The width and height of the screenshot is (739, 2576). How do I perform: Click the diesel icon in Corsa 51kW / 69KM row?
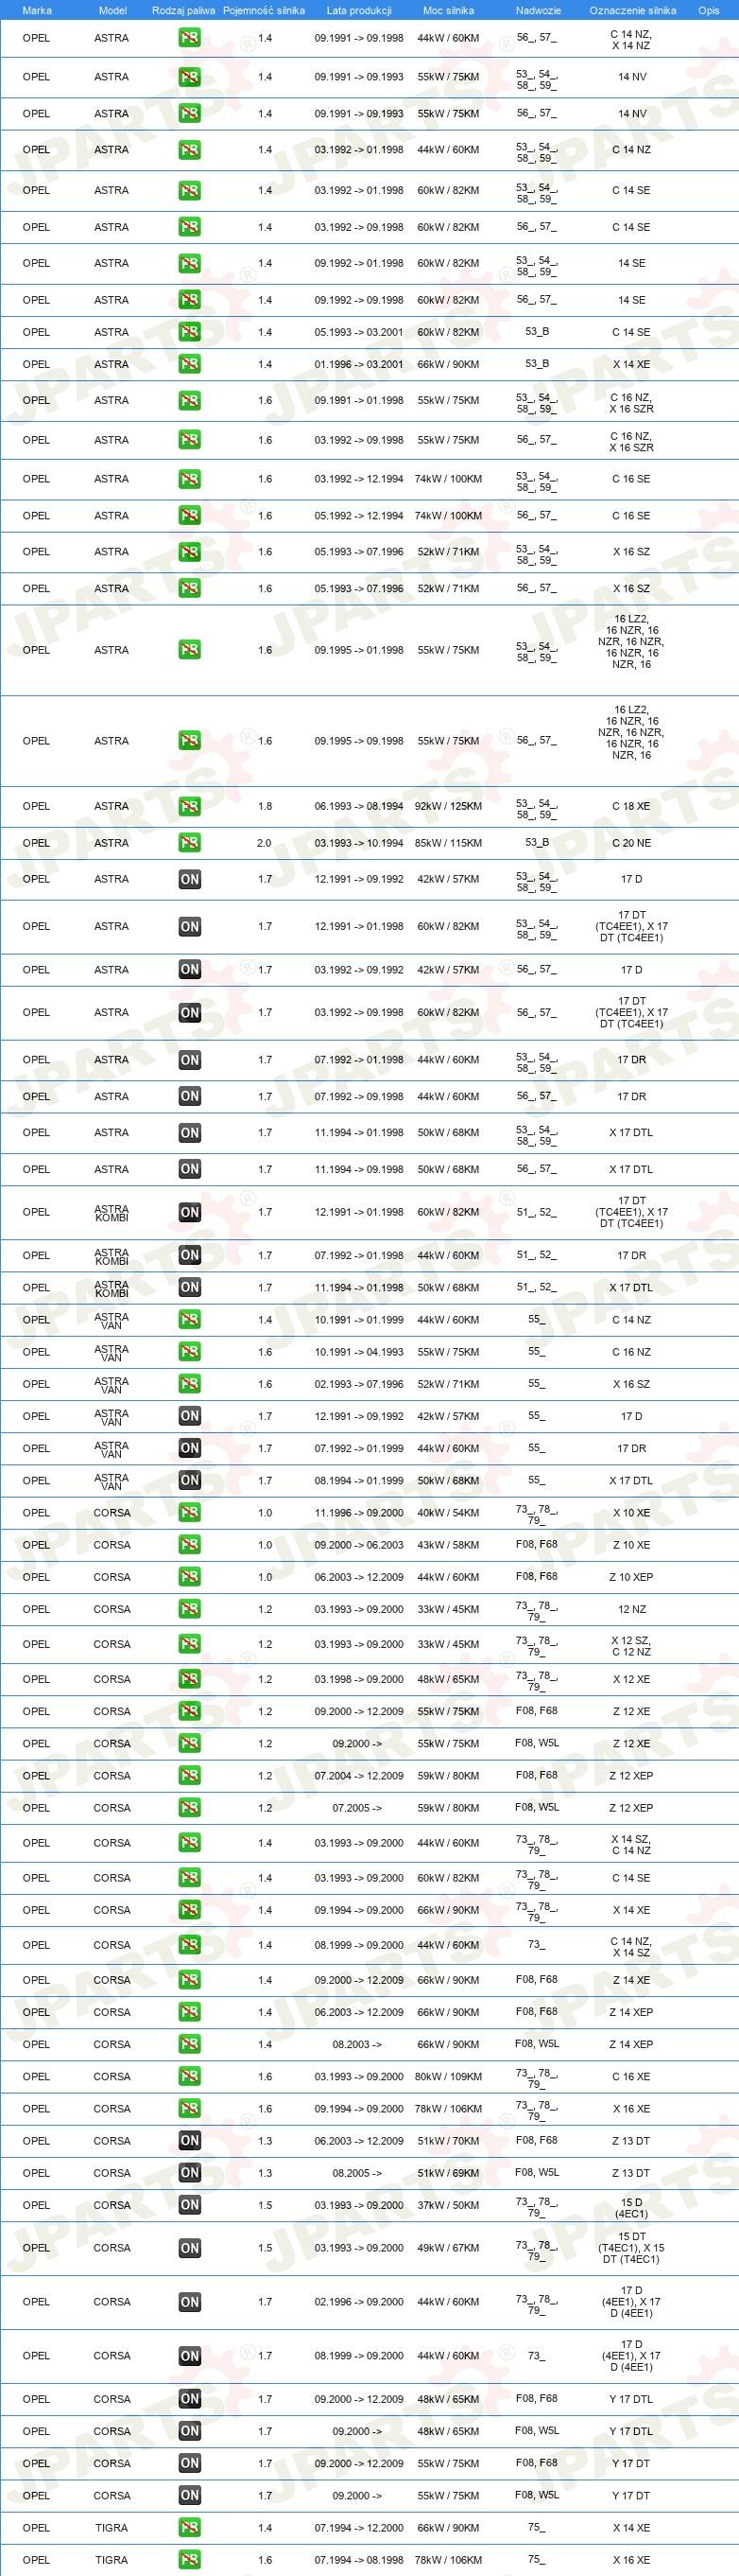[x=189, y=2173]
